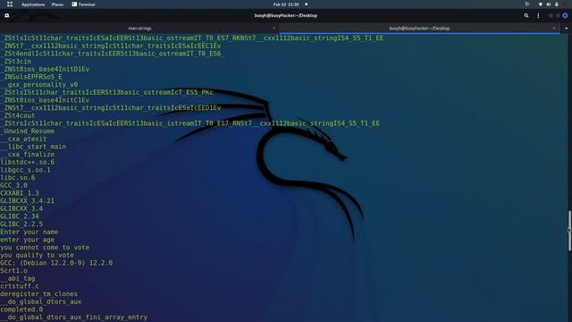This screenshot has width=572, height=322.
Task: Click the line 'GCC: (Debian 12.2.0-9) 12.2.0'
Action: (56, 263)
